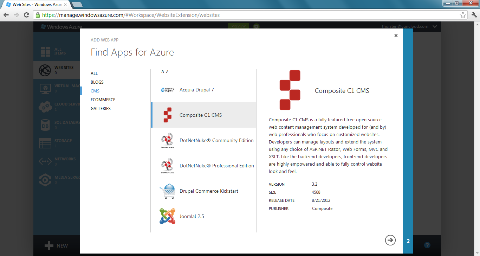The height and width of the screenshot is (256, 480).
Task: Click the Drupal Commerce Kickstart cart icon
Action: tap(167, 191)
